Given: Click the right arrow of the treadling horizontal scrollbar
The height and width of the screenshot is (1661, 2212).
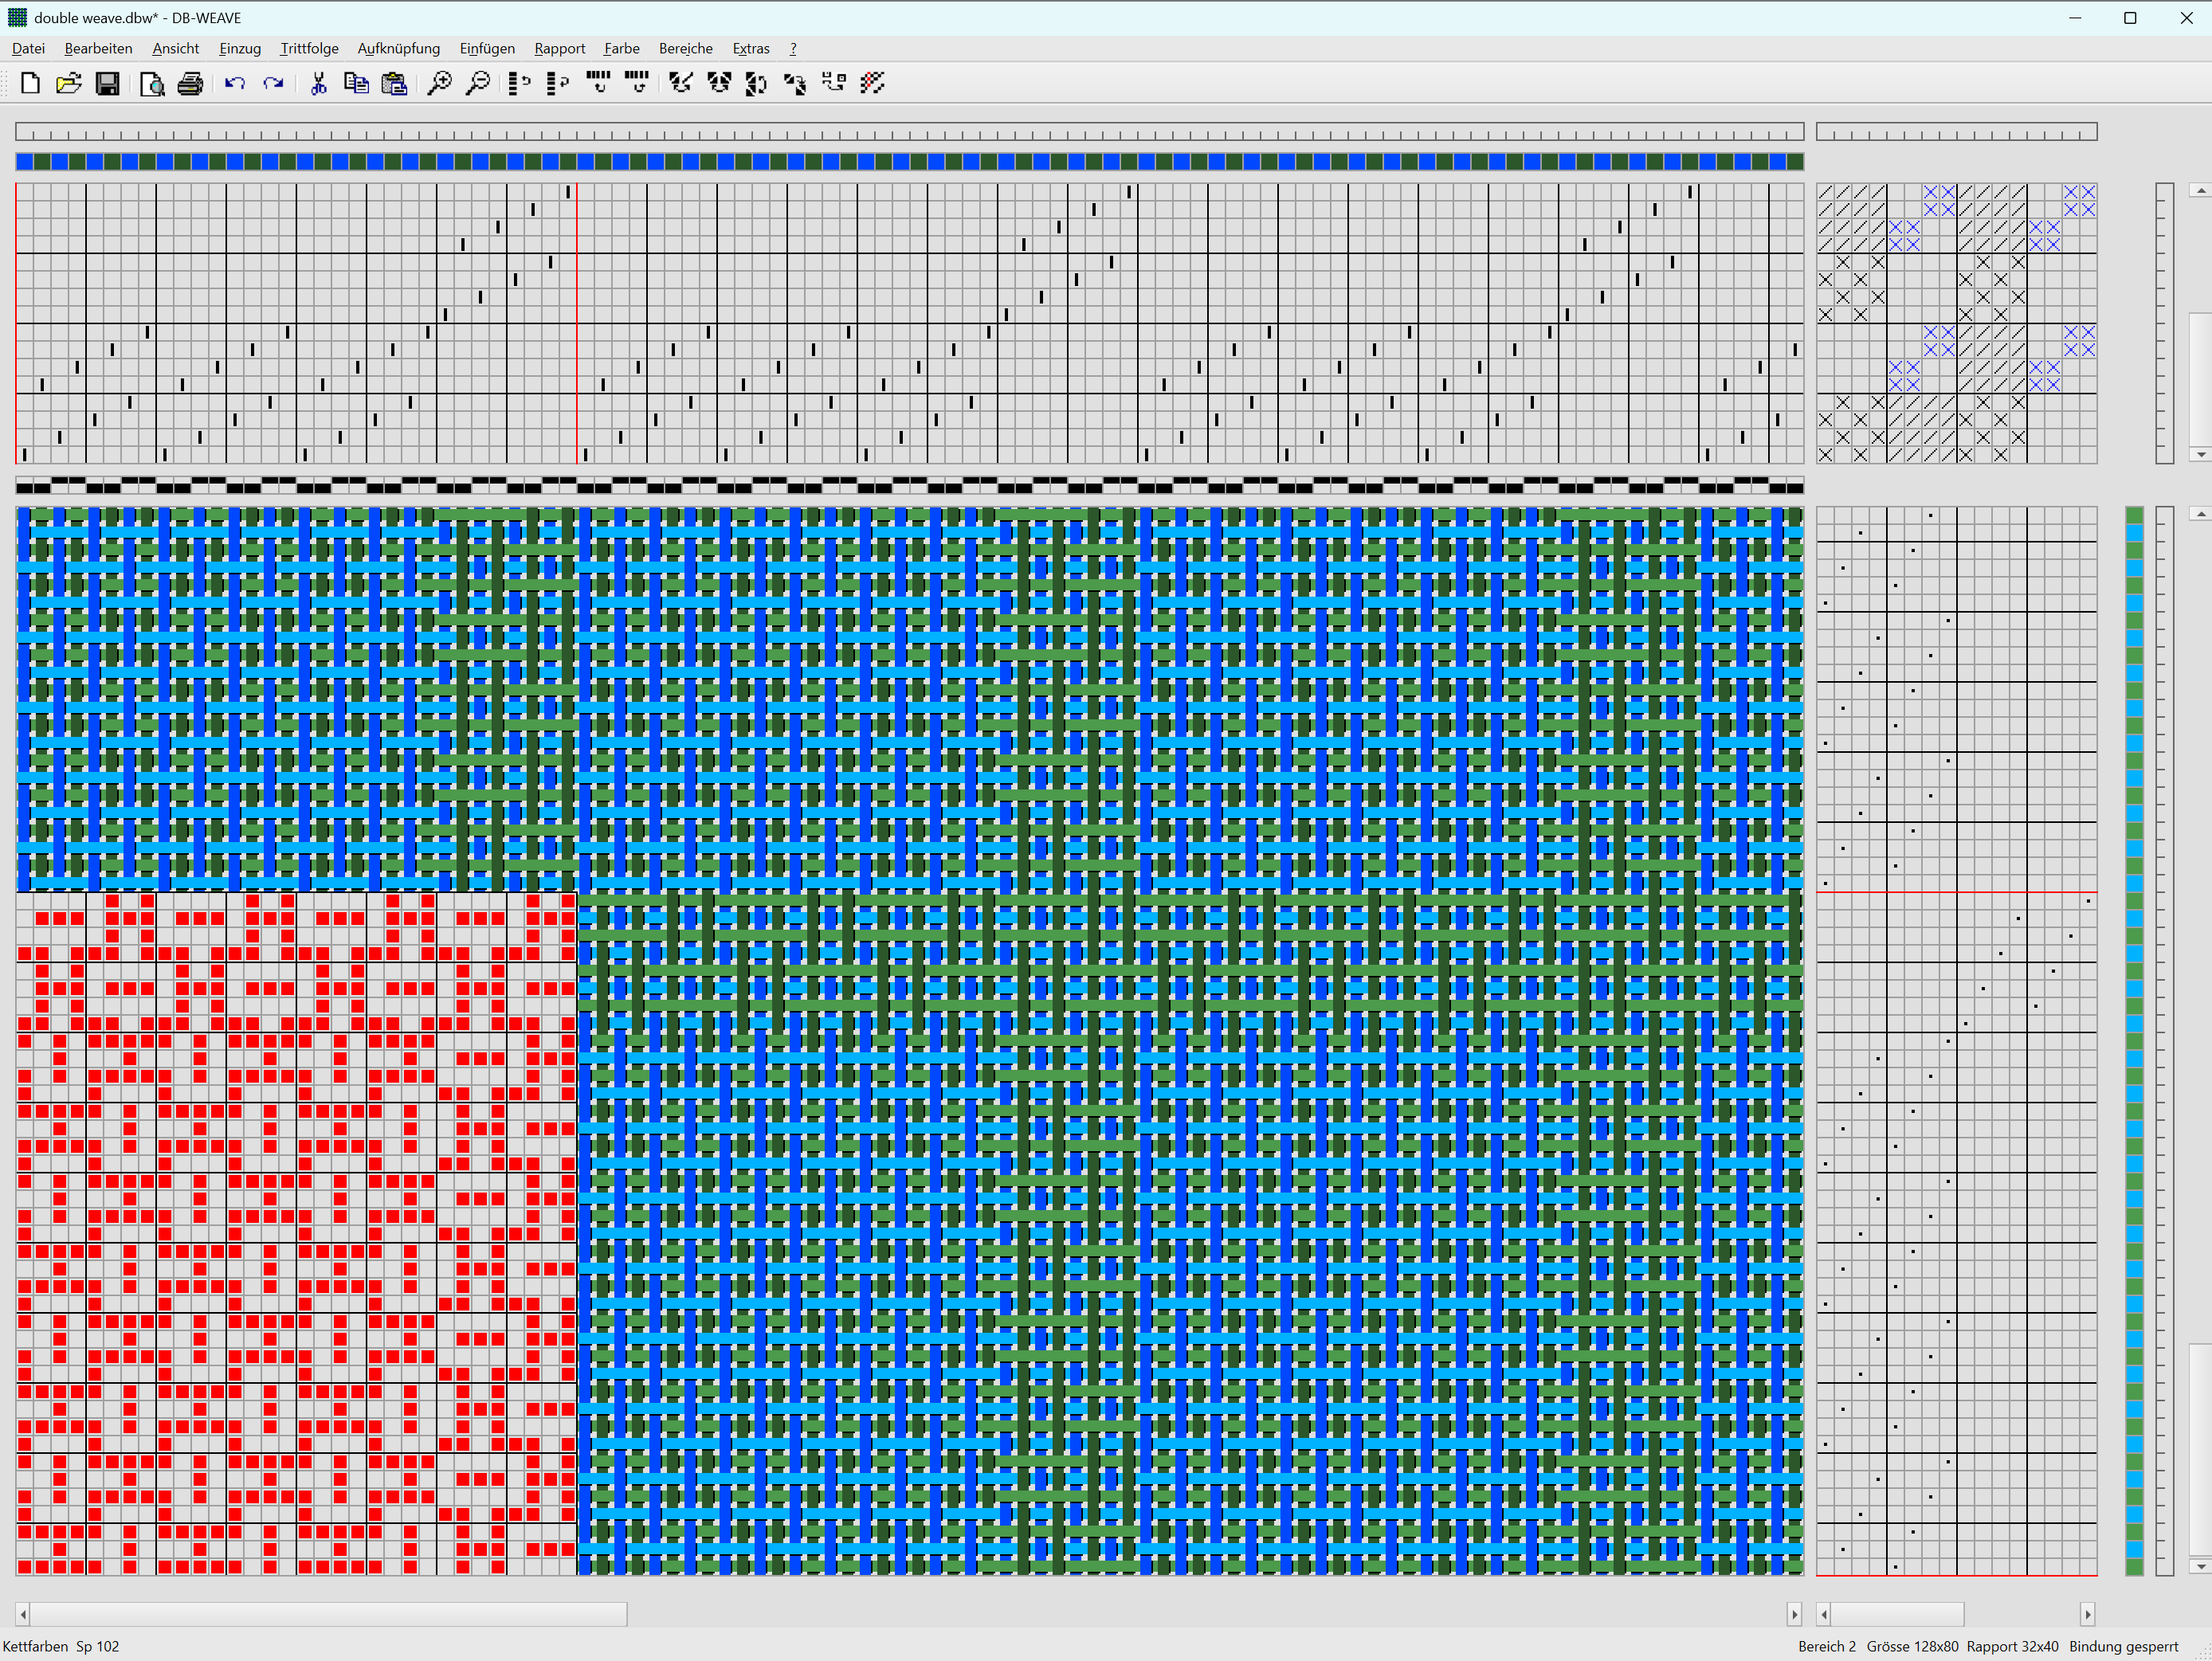Looking at the screenshot, I should 2088,1614.
